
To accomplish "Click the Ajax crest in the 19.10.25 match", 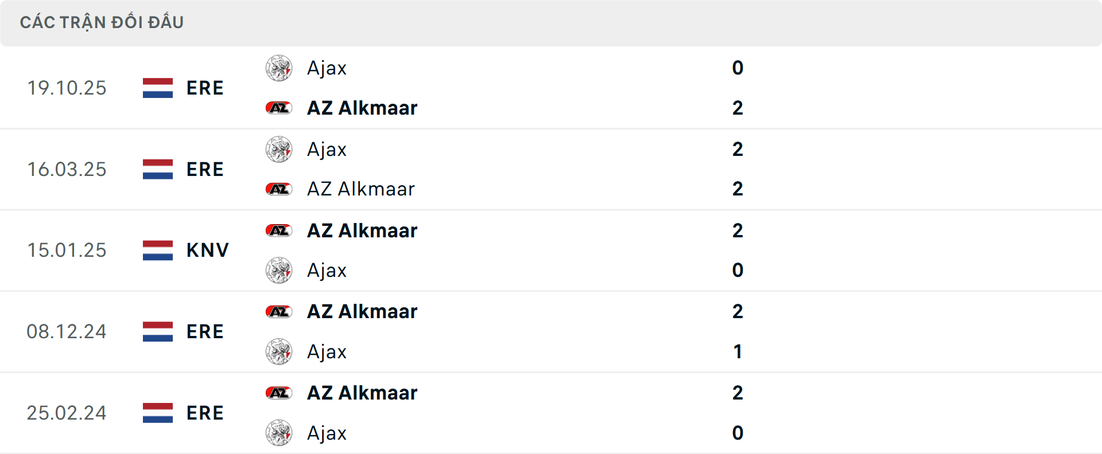I will (279, 68).
